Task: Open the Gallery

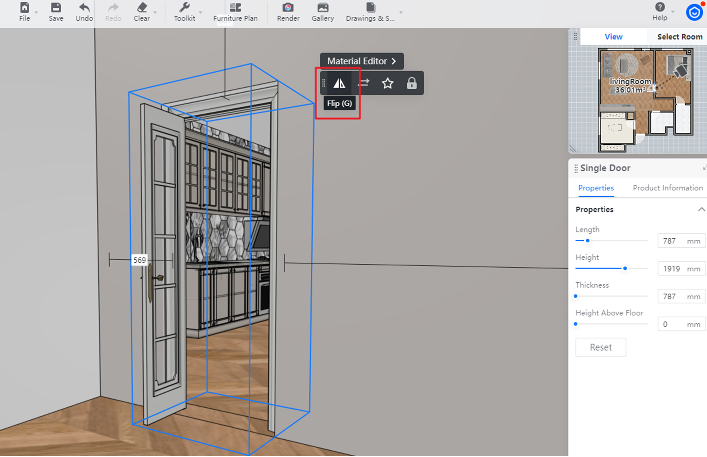Action: [322, 12]
